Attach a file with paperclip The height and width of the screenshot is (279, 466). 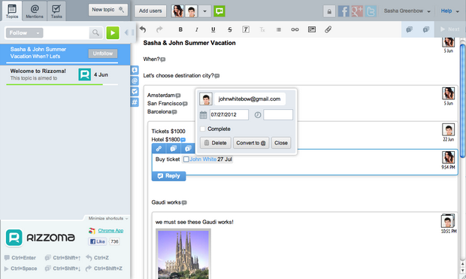[328, 29]
